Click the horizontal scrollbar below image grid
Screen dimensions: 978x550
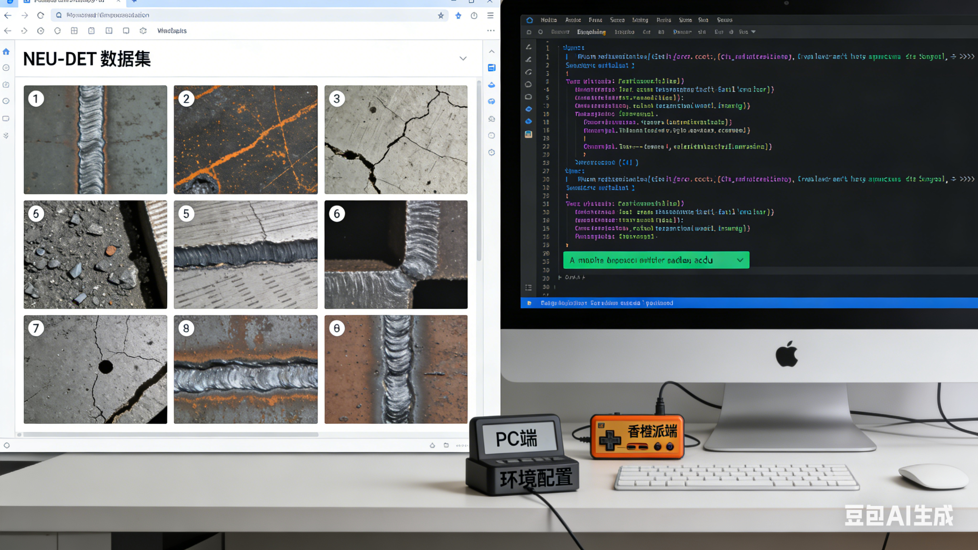[171, 434]
